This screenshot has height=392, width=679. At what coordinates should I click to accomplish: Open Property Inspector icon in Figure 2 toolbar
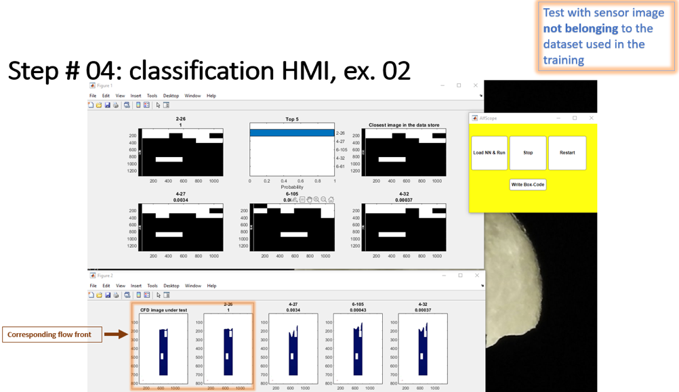click(167, 295)
